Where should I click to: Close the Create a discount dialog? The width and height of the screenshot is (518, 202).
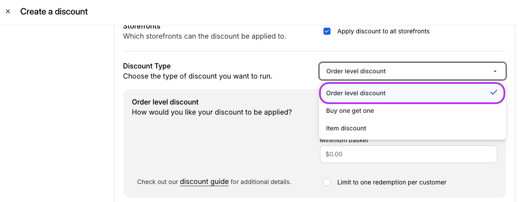[8, 11]
